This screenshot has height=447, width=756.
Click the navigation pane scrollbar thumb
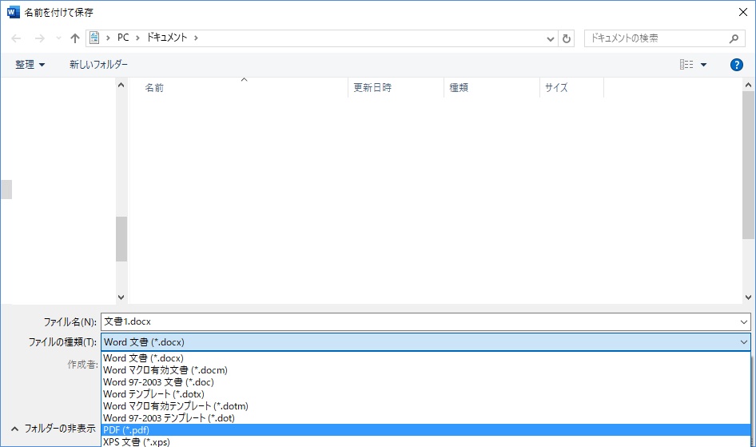121,239
